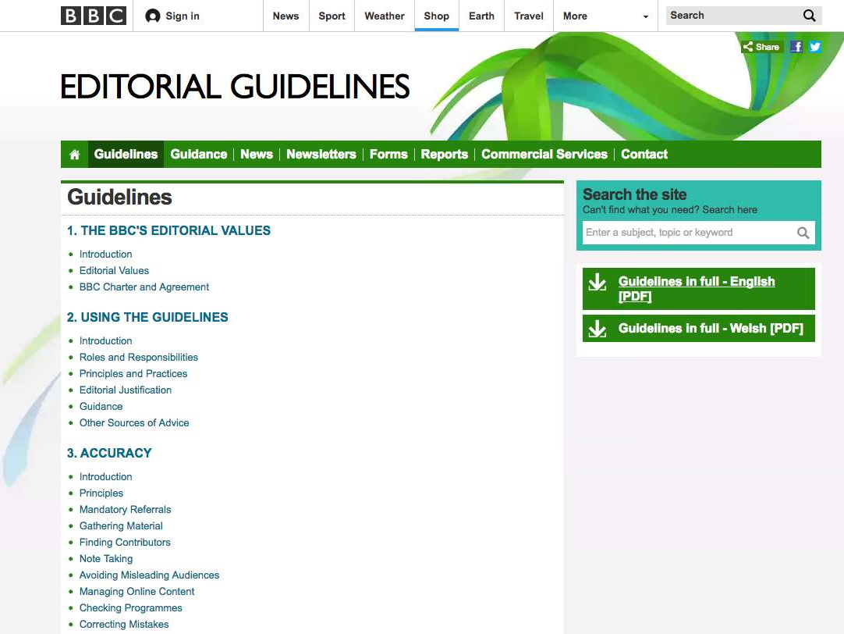Open section heading 3. Accuracy
844x634 pixels.
click(x=109, y=454)
